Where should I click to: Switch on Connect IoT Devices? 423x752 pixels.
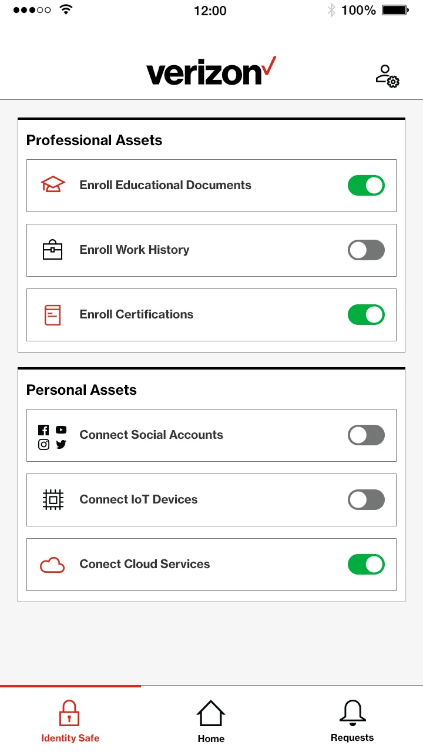click(366, 500)
